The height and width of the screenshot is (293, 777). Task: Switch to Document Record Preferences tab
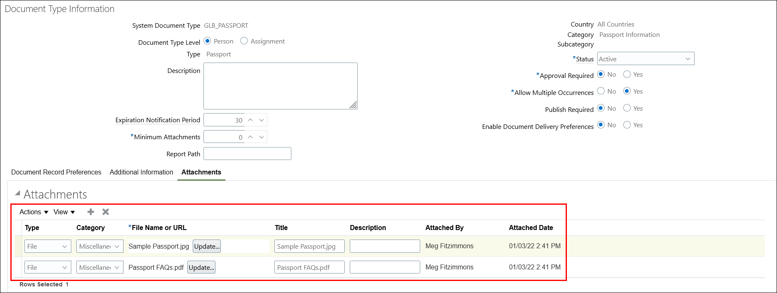(56, 172)
